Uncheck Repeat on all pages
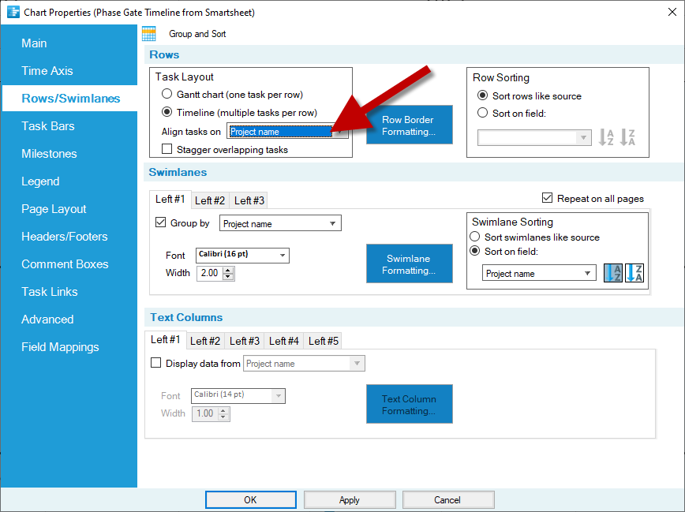The height and width of the screenshot is (512, 685). [546, 198]
